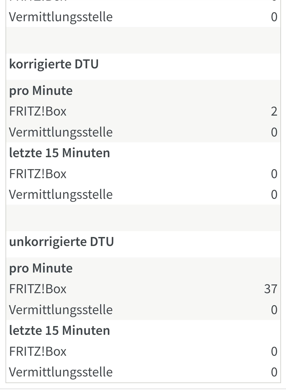Click FRITZ!Box label in row showing 37
This screenshot has width=286, height=391.
[38, 289]
